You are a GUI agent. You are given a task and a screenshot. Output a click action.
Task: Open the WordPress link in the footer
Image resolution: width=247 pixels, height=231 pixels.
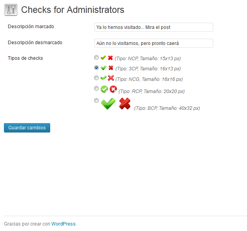[x=64, y=224]
